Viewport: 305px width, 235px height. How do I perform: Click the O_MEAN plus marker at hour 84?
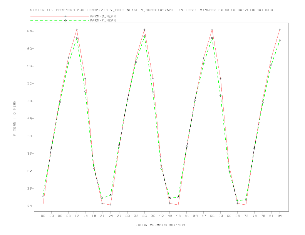click(280, 30)
